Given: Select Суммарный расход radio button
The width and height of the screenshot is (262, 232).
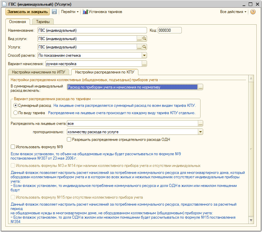Looking at the screenshot, I should coord(15,105).
